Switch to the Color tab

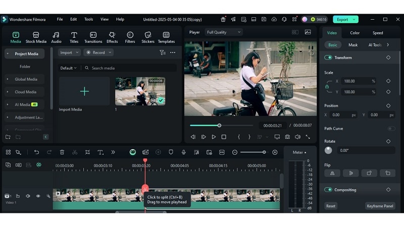[x=355, y=33]
